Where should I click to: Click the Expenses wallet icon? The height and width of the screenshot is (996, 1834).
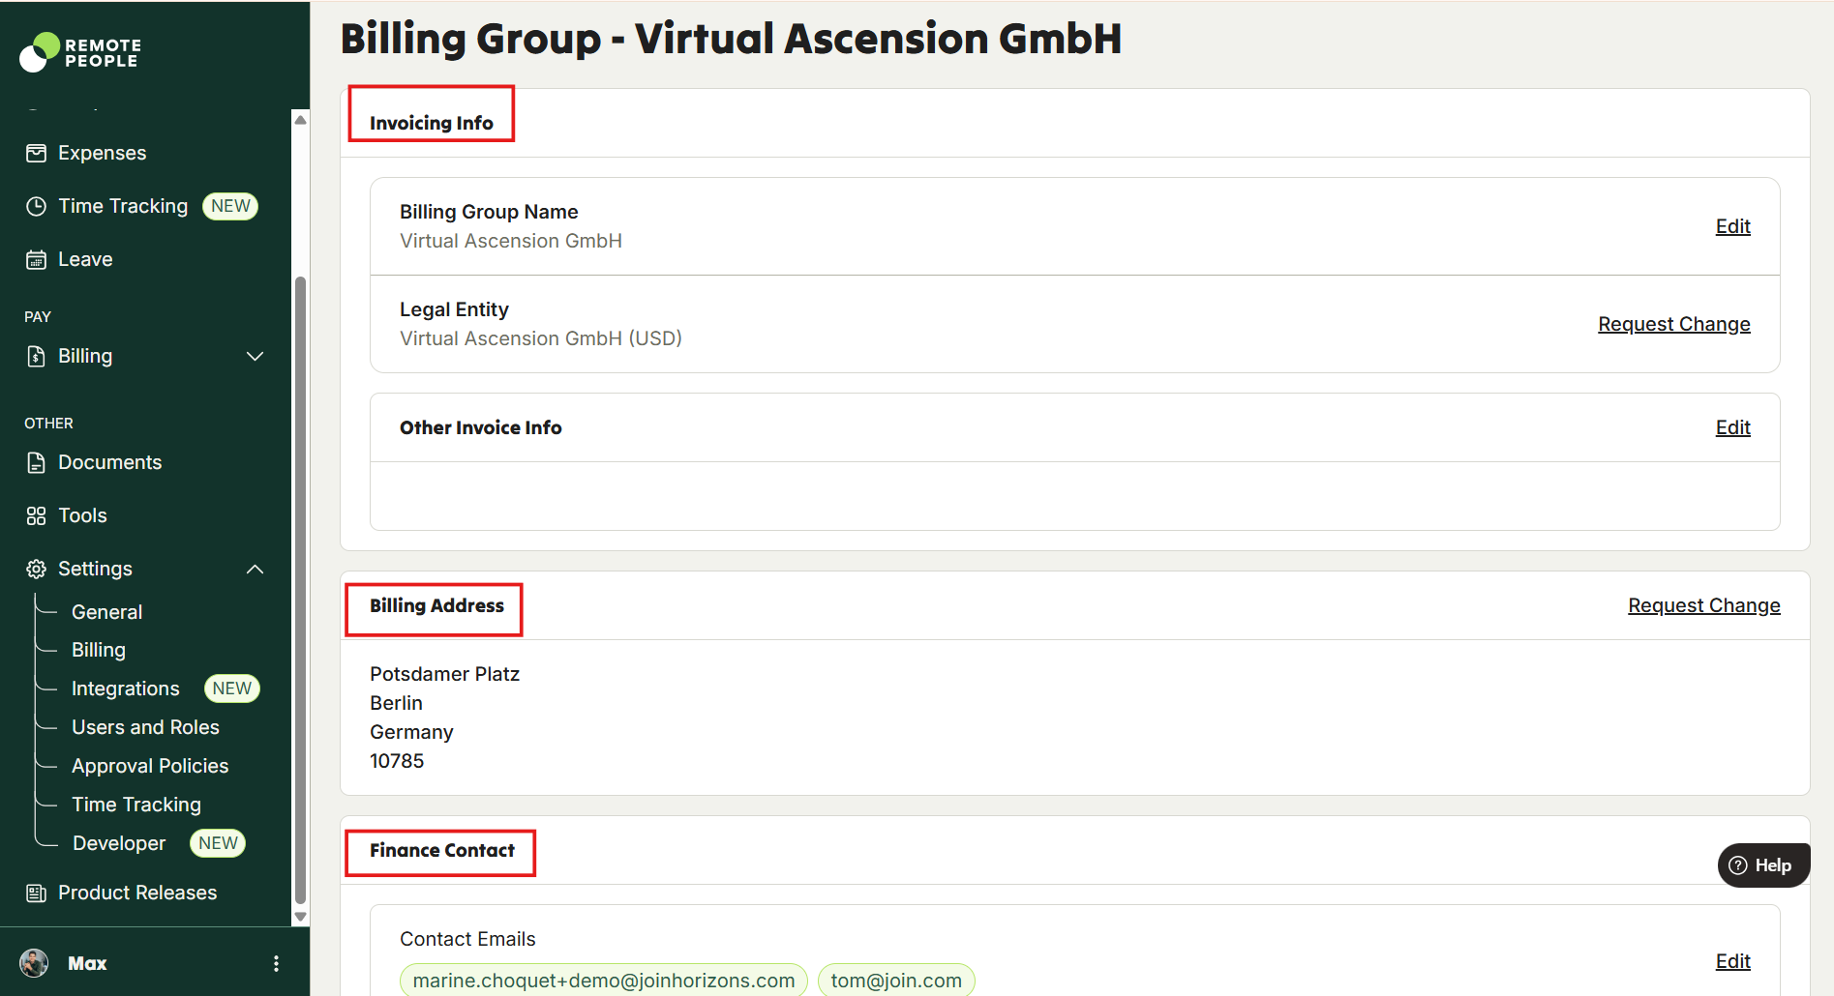[x=36, y=153]
